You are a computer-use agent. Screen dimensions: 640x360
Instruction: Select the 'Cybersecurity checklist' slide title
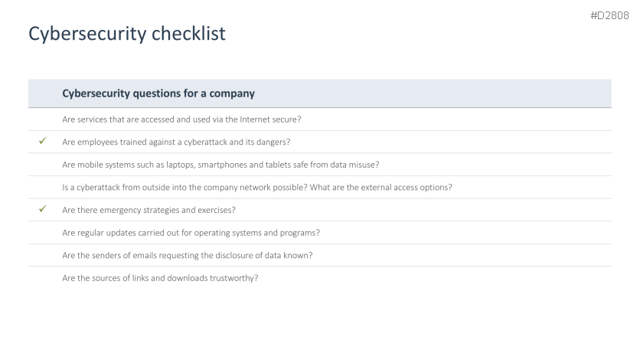127,34
